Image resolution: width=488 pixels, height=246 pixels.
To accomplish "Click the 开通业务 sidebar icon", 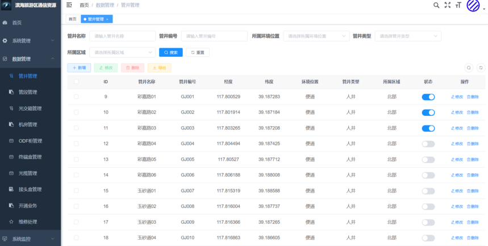I will coord(11,206).
